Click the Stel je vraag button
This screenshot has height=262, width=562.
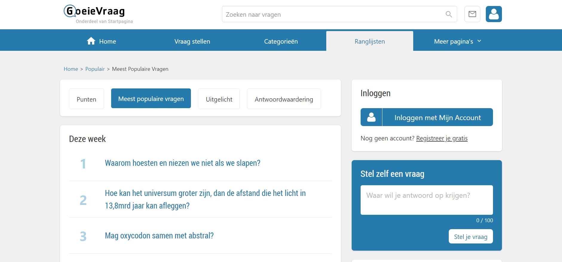[470, 237]
